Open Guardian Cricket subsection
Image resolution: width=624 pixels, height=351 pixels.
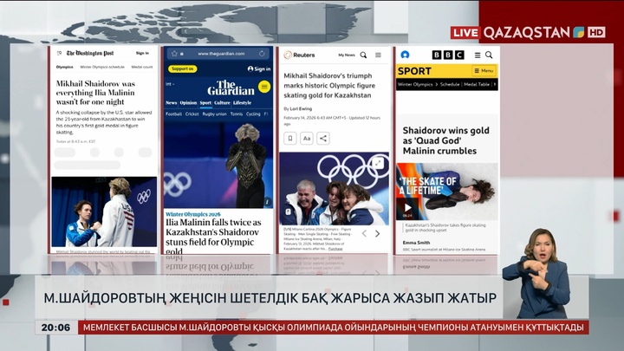[192, 114]
